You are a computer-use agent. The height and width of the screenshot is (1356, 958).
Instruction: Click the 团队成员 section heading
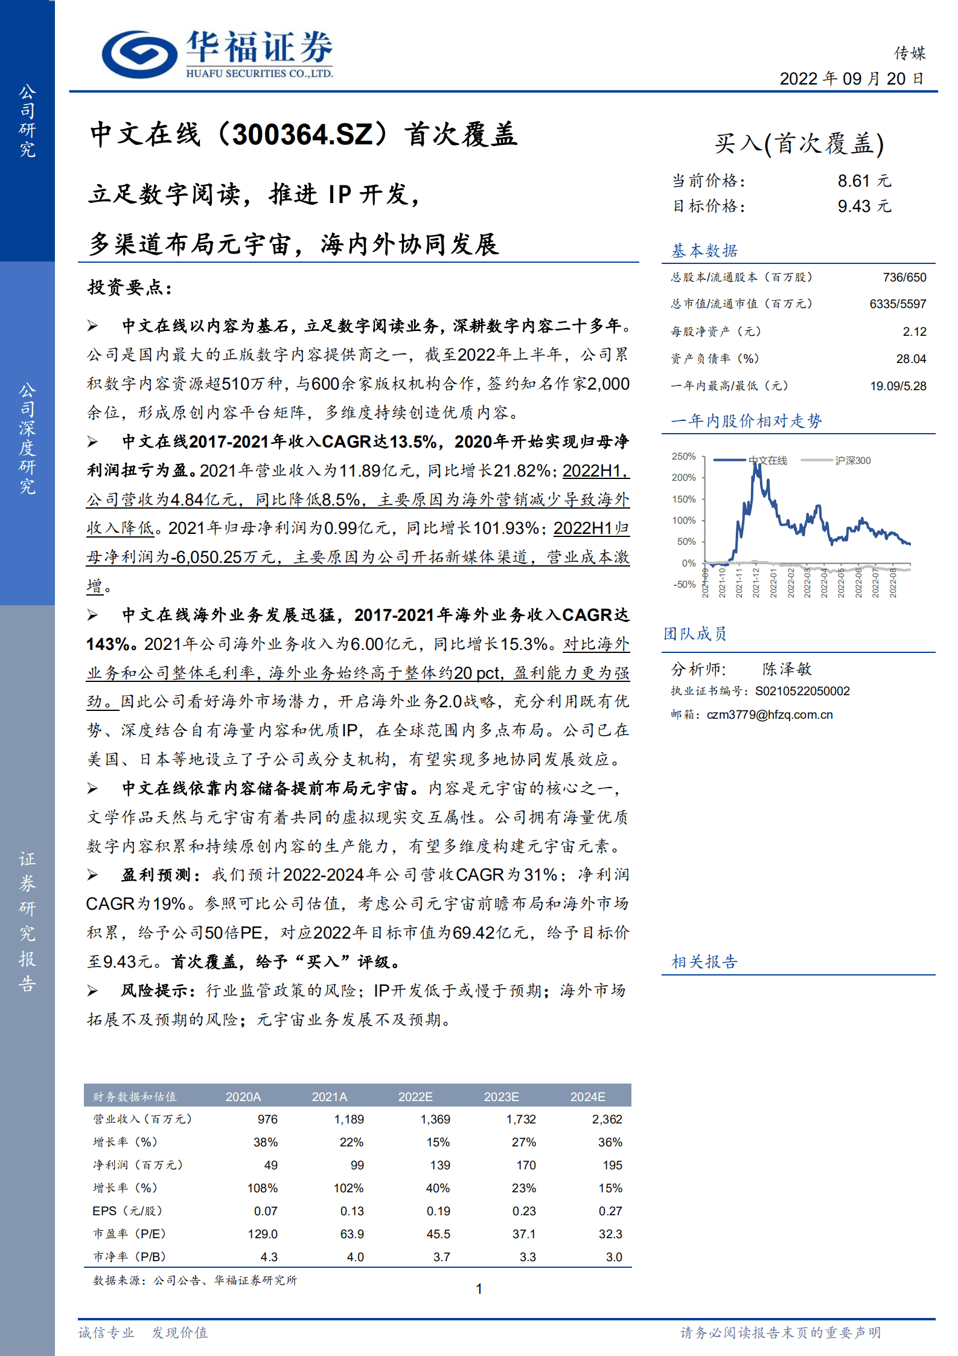tap(695, 634)
